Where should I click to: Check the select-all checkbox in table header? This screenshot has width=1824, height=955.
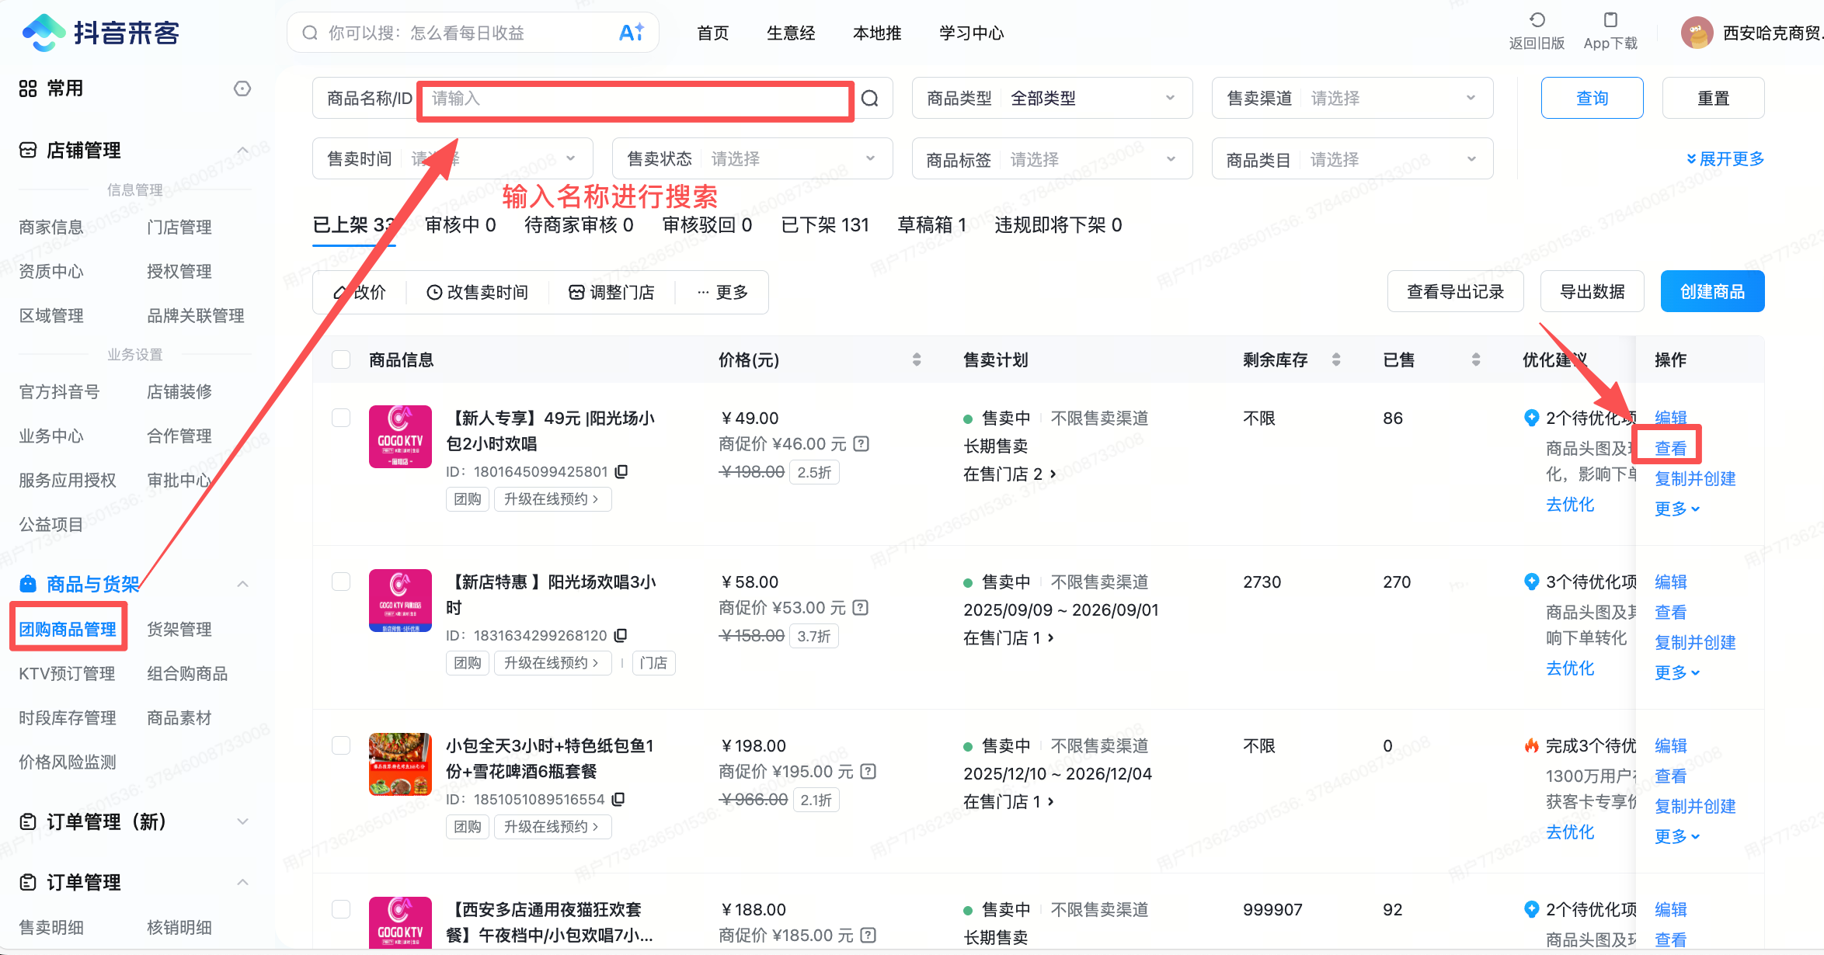341,359
